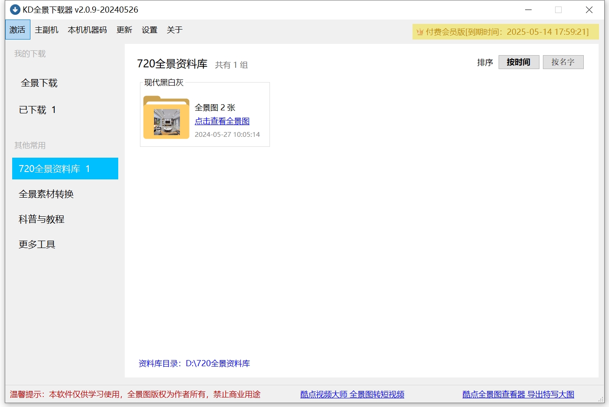Open the 本机机器码 menu
609x407 pixels.
87,30
